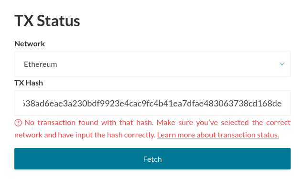Submit the hash lookup with Fetch
304x179 pixels.
152,158
